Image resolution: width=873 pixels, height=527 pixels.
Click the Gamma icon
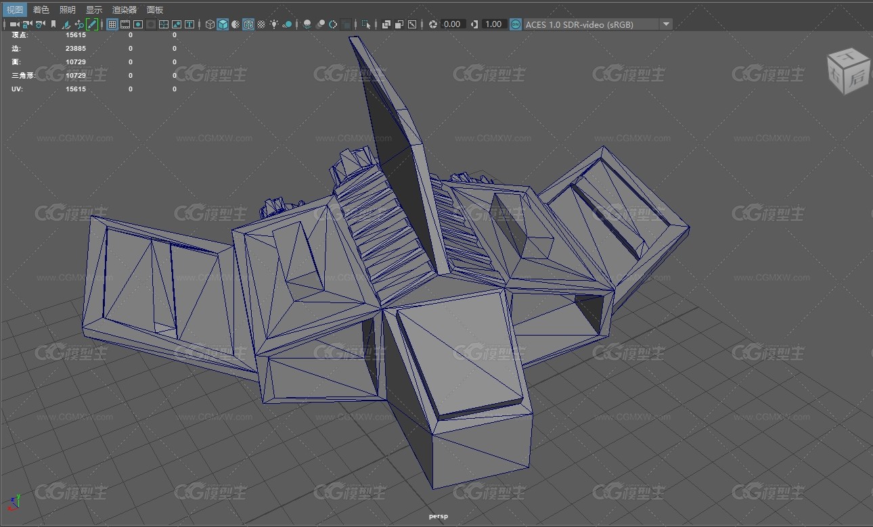(474, 24)
